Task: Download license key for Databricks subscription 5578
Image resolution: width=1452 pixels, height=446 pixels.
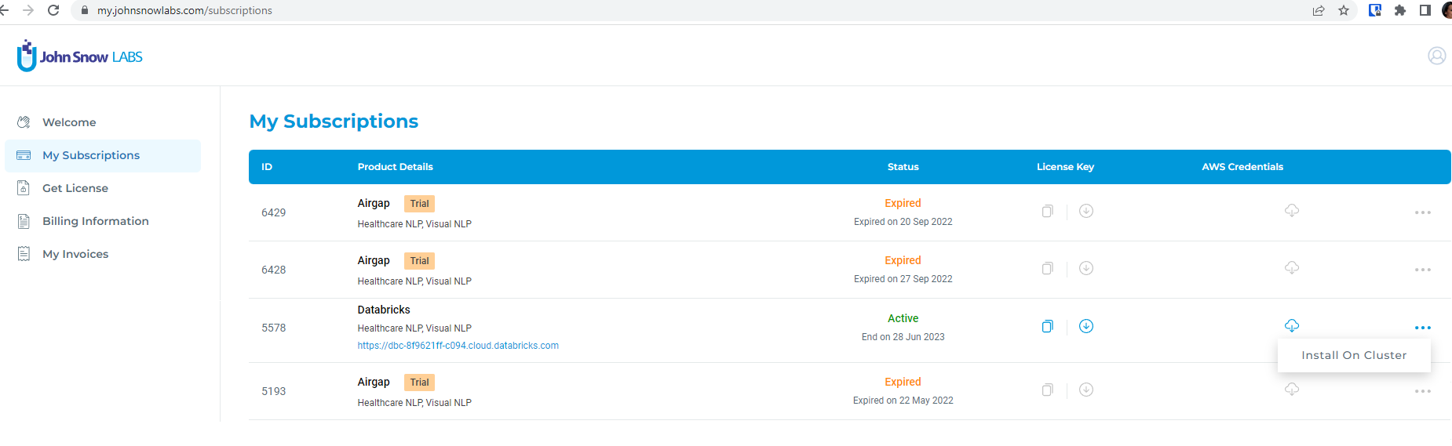Action: 1086,326
